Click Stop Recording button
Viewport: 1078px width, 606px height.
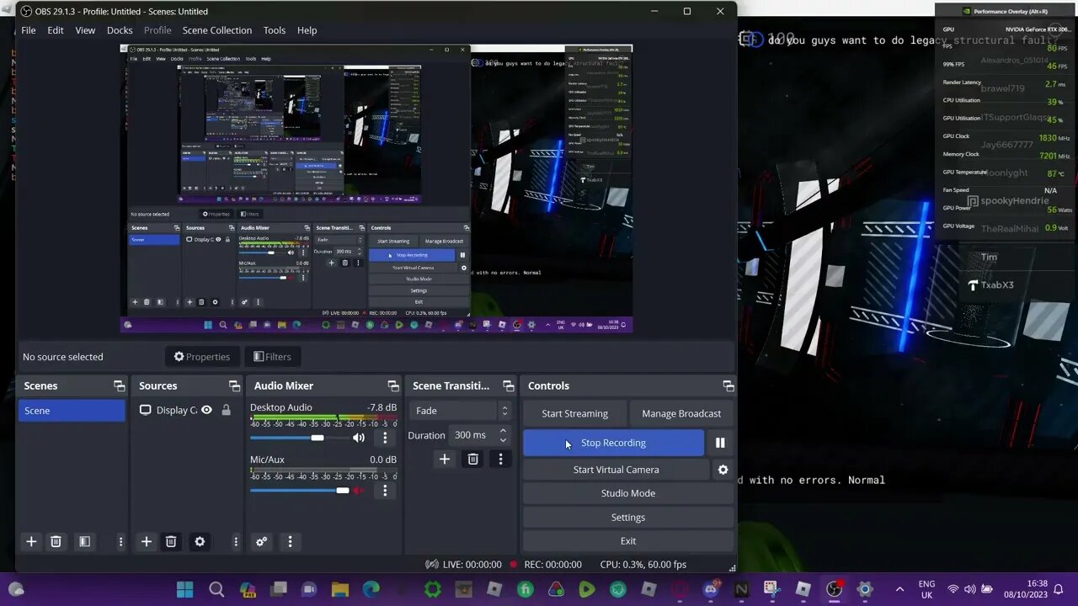tap(613, 443)
